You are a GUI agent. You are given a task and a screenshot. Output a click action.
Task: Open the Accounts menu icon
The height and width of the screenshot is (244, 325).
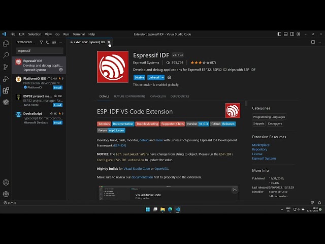(x=6, y=182)
